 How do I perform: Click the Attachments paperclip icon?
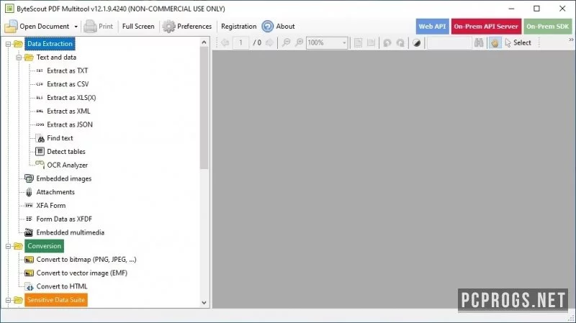point(29,192)
